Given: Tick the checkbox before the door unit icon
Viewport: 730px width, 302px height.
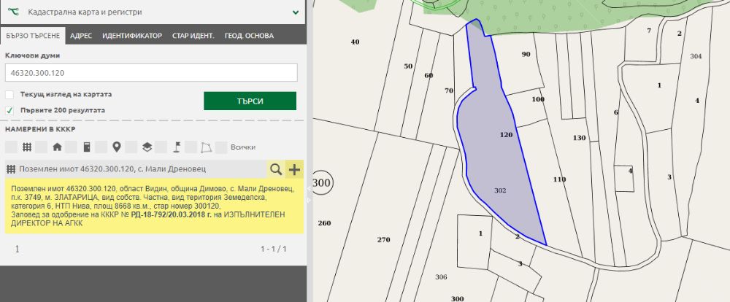Looking at the screenshot, I should click(x=71, y=147).
